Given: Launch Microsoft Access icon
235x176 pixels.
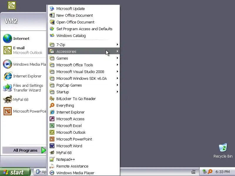Looking at the screenshot, I should click(52, 119).
